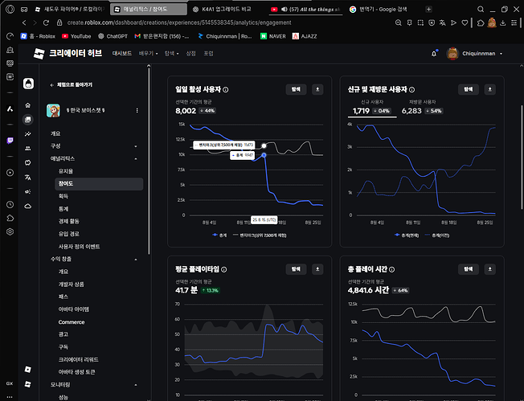Click the Creator Hub Roblox logo
Image resolution: width=524 pixels, height=401 pixels.
[x=39, y=54]
